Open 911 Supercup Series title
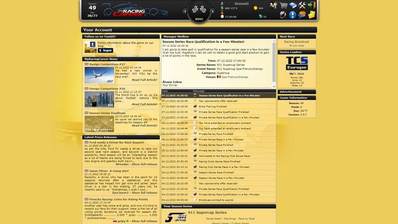This screenshot has width=398, height=224. [x=207, y=213]
